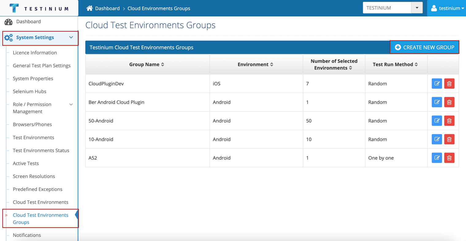Edit the A52 group
Viewport: 466px width, 241px height.
(x=437, y=158)
